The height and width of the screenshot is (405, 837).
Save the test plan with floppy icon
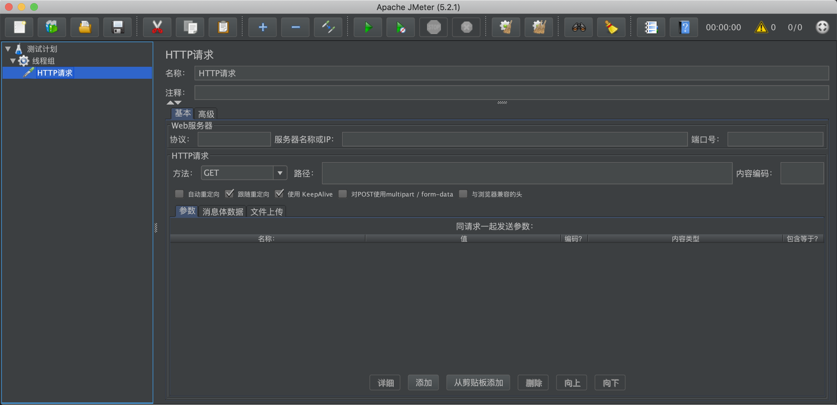point(118,27)
